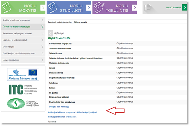Click Grupė row label
The image size is (190, 126).
(52, 68)
